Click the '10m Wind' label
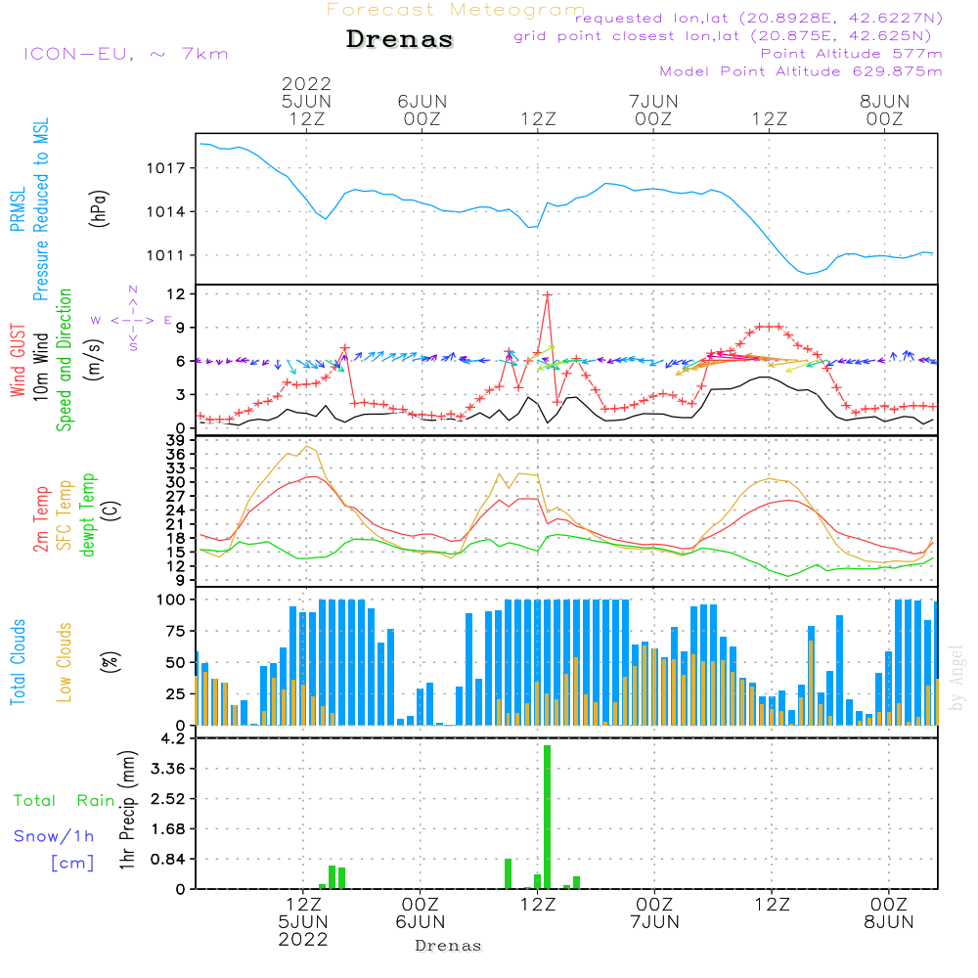Image resolution: width=978 pixels, height=978 pixels. (x=40, y=367)
